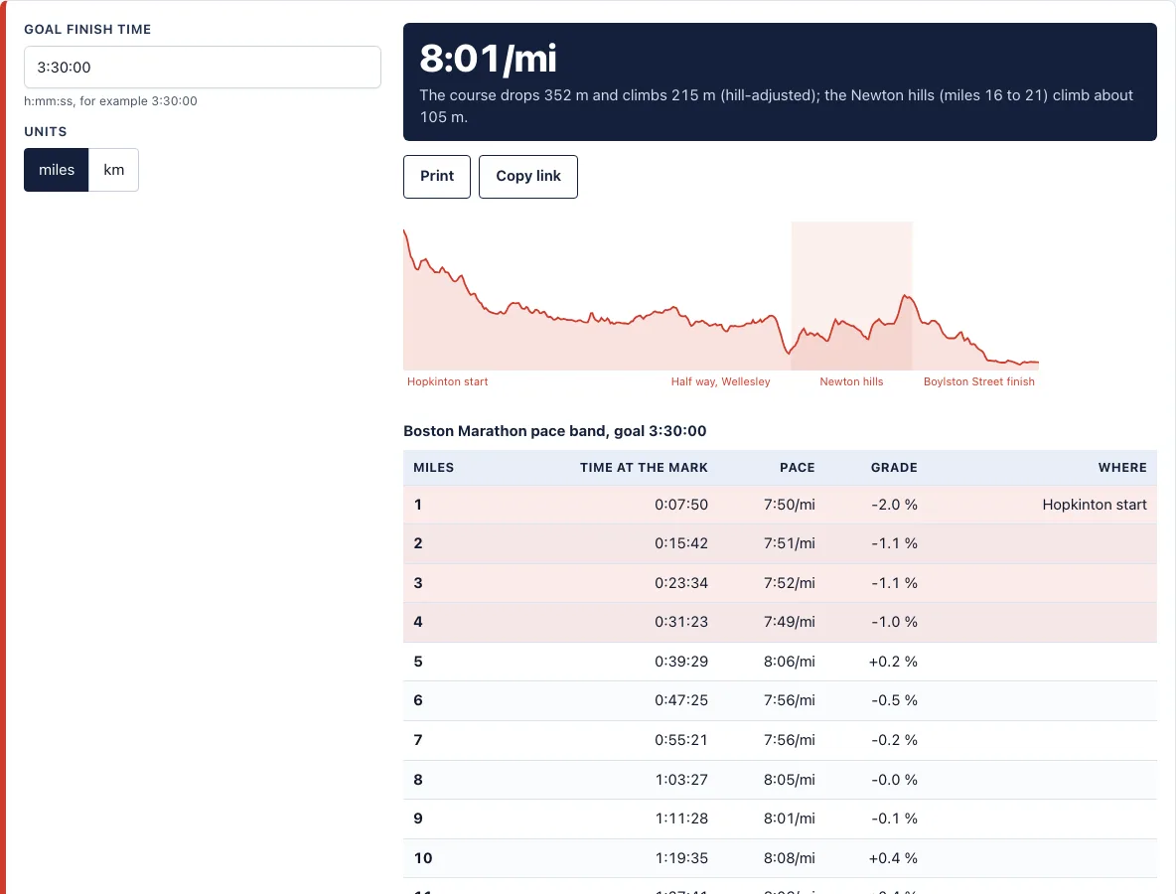Click the -0.2 % grade cell
Screen dimensions: 1176x894
(894, 740)
